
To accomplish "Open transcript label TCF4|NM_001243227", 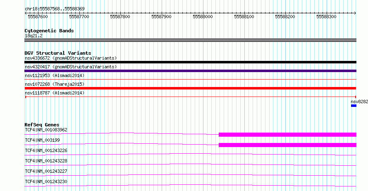I will pos(46,171).
